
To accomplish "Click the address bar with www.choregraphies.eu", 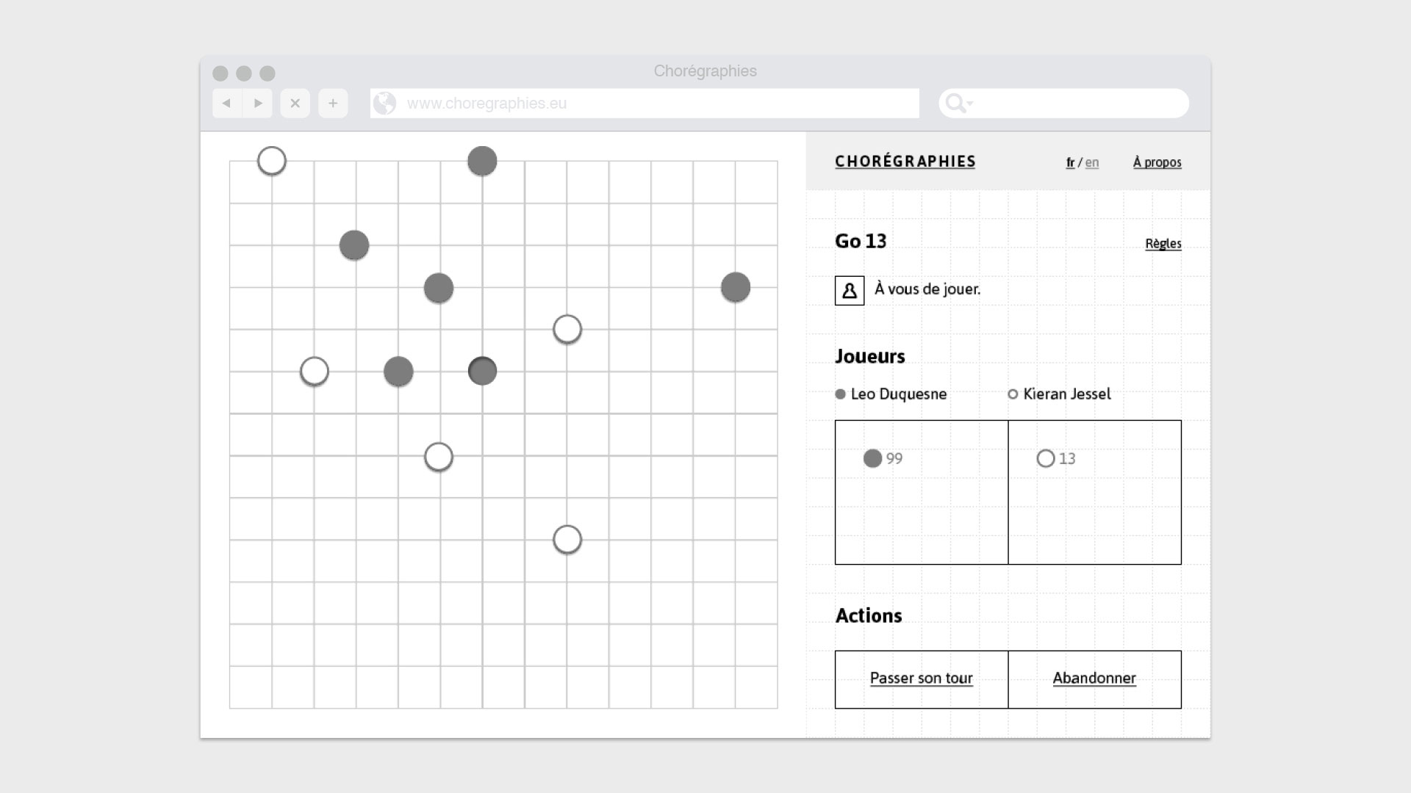I will 645,104.
